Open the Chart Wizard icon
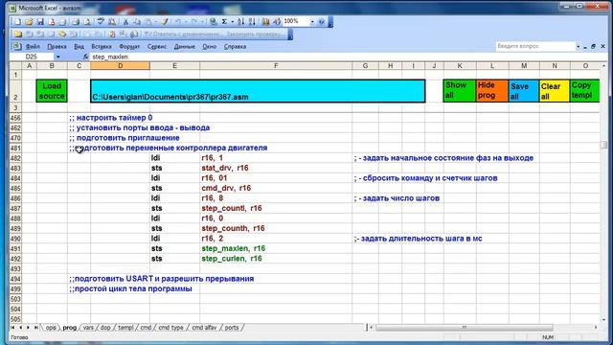The height and width of the screenshot is (345, 613). pyautogui.click(x=266, y=22)
